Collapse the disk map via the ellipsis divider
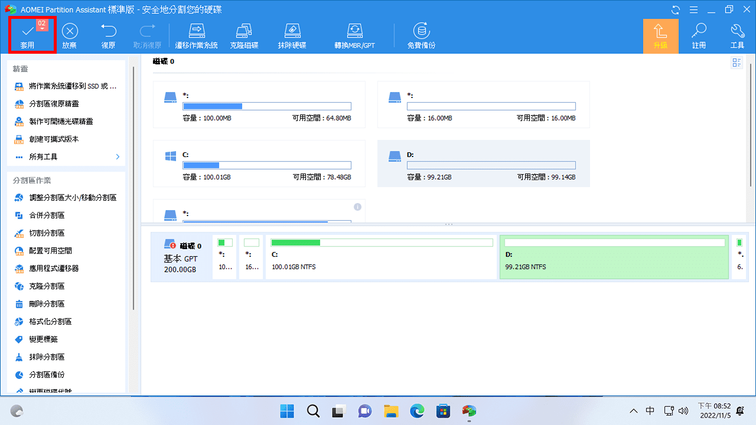The height and width of the screenshot is (425, 756). pyautogui.click(x=448, y=224)
